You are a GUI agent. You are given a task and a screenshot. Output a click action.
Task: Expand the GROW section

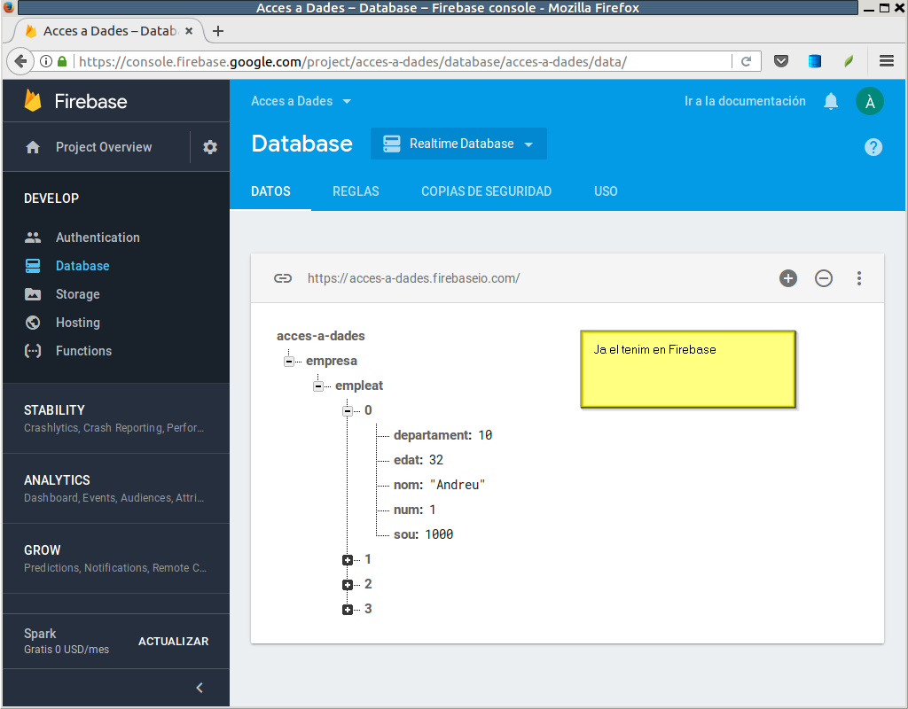click(x=116, y=558)
